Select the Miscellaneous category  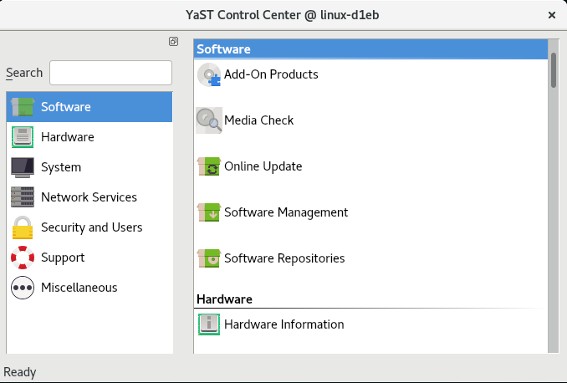tap(79, 288)
